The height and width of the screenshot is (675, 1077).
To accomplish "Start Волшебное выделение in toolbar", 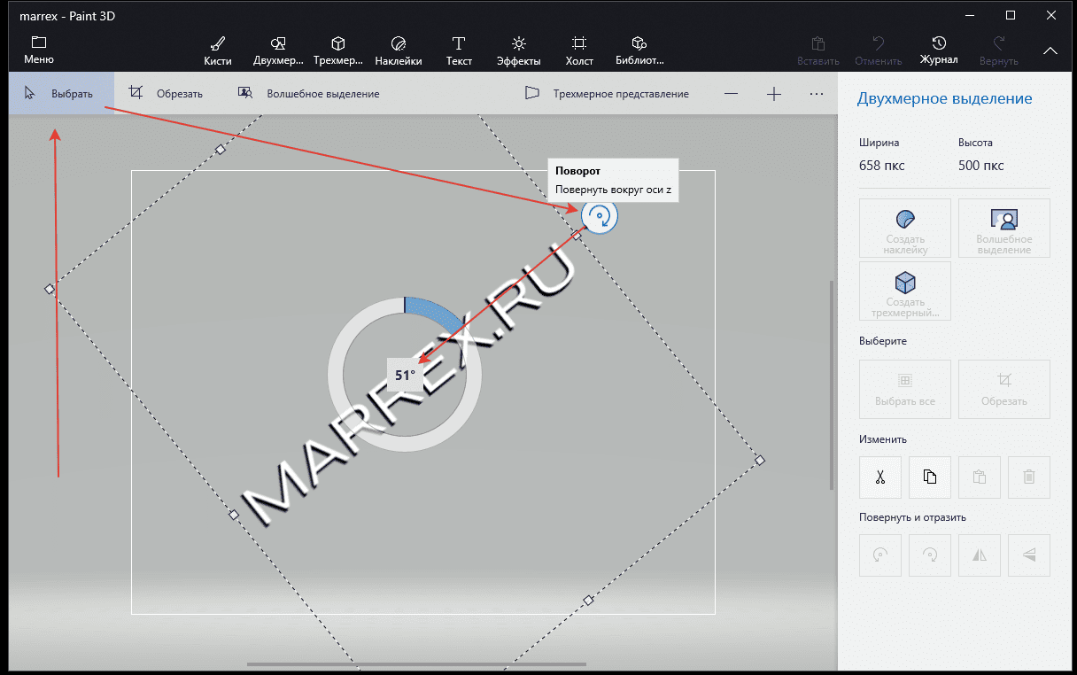I will pos(309,93).
